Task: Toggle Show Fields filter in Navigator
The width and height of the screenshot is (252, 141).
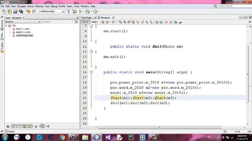Action: point(13,126)
